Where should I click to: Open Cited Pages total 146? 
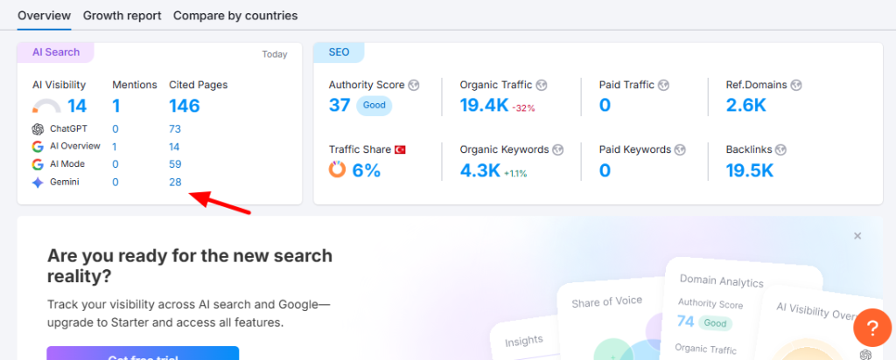tap(185, 106)
